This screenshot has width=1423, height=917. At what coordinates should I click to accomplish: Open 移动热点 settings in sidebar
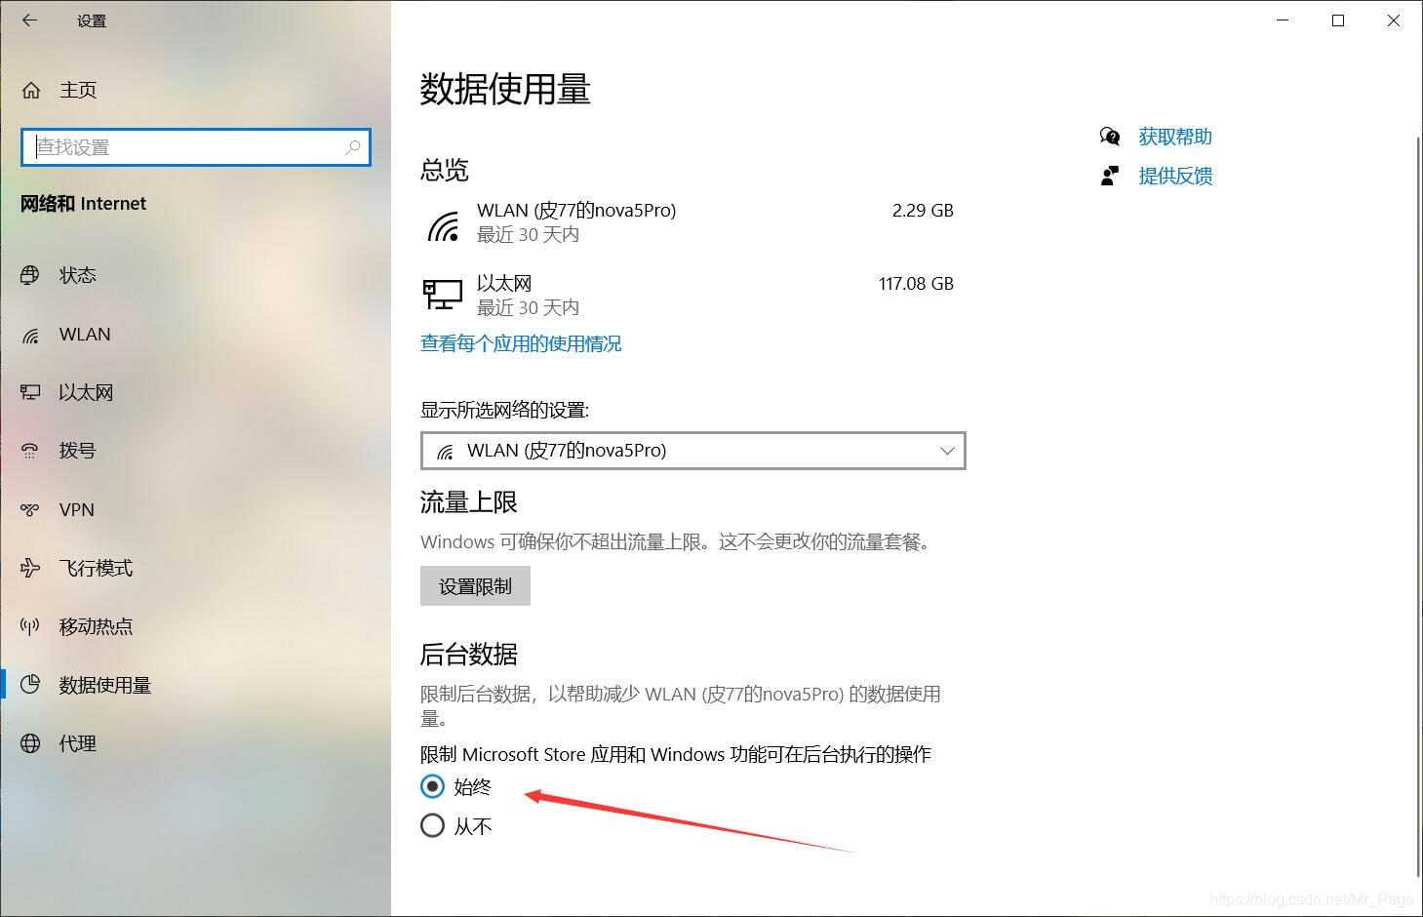96,626
